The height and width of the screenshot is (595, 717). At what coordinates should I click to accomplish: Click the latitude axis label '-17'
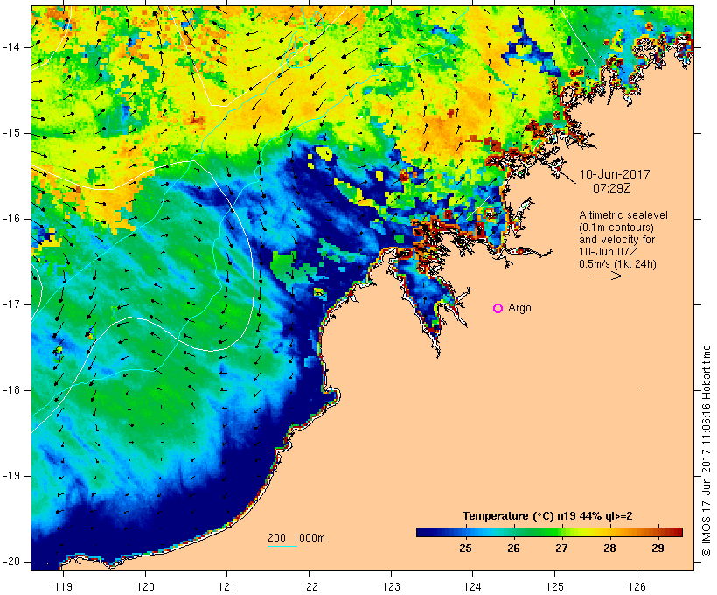[10, 304]
